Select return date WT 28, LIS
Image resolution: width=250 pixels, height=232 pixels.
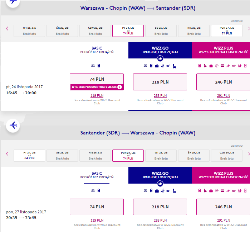click(x=161, y=156)
